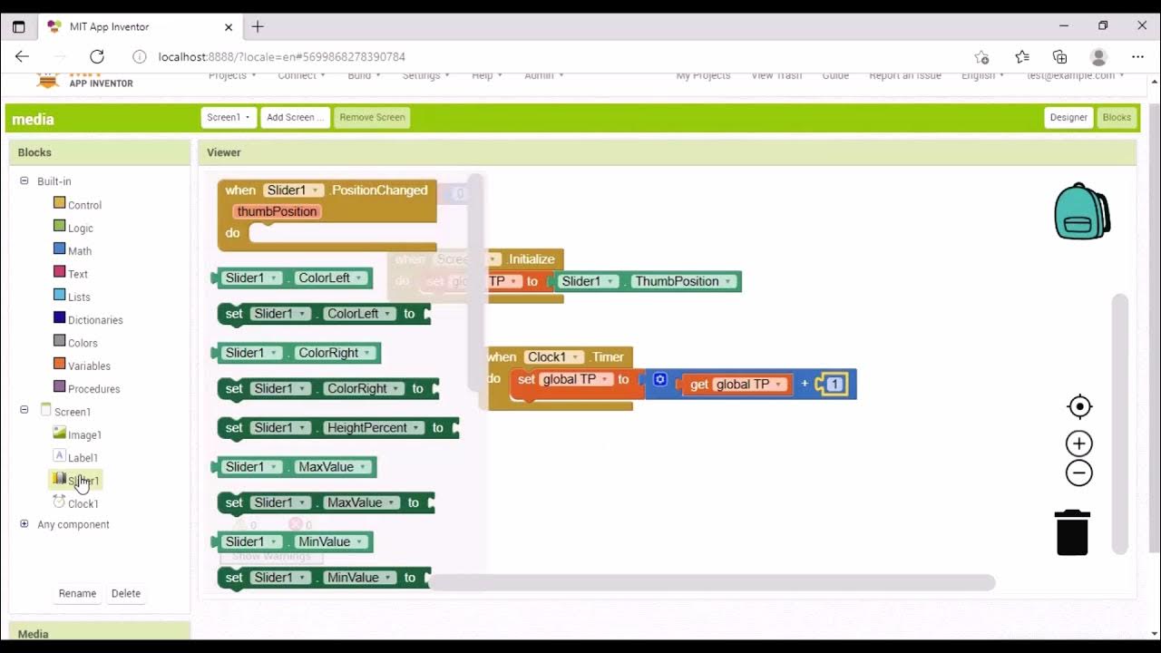Image resolution: width=1161 pixels, height=653 pixels.
Task: Open browser profile avatar
Action: [1098, 56]
